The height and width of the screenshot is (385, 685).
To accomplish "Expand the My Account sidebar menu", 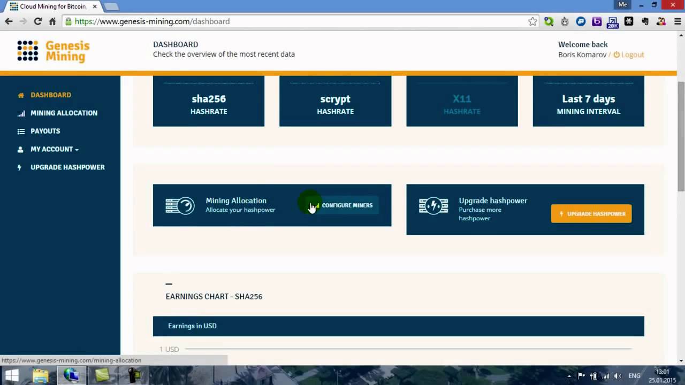I will click(55, 149).
